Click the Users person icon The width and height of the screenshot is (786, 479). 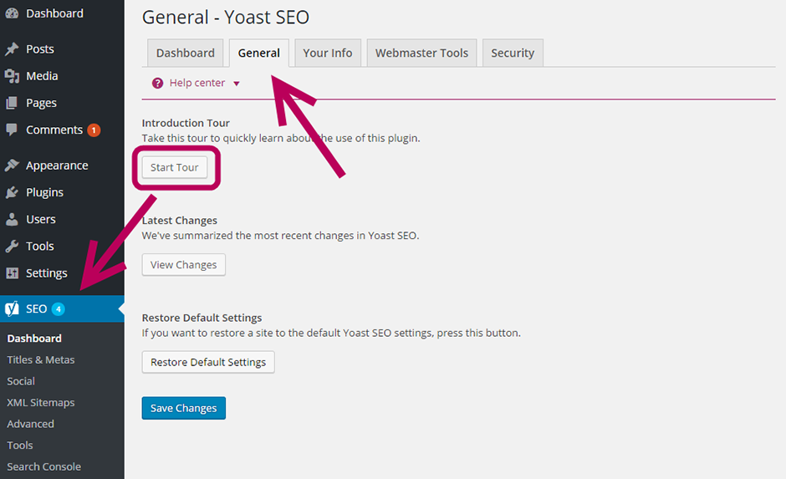[12, 220]
